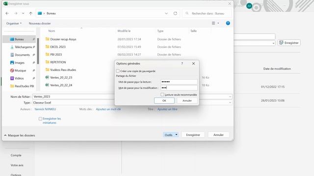Select the Ventes_20_22_24 Excel file

click(61, 85)
